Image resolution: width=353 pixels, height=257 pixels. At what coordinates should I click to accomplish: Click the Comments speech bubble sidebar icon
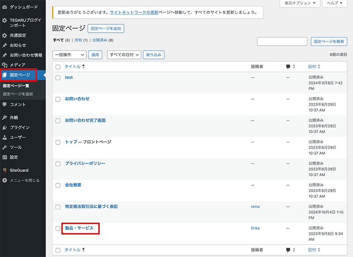click(5, 104)
